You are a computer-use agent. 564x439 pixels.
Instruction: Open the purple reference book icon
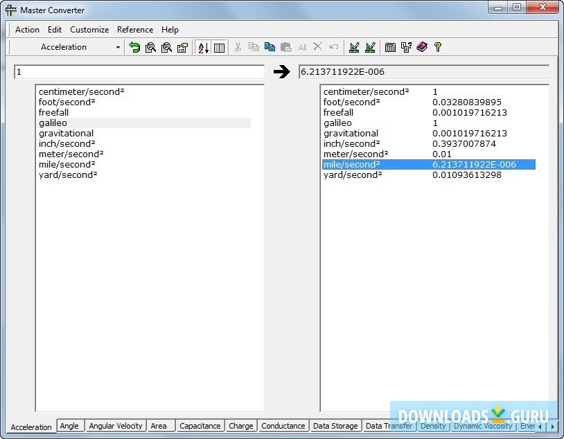click(422, 47)
